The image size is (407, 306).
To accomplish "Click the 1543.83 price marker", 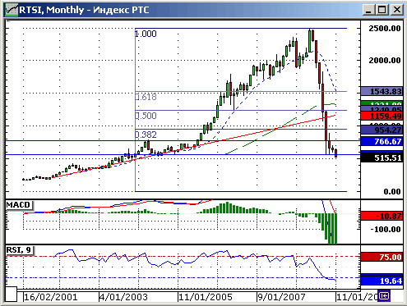I will click(x=382, y=91).
